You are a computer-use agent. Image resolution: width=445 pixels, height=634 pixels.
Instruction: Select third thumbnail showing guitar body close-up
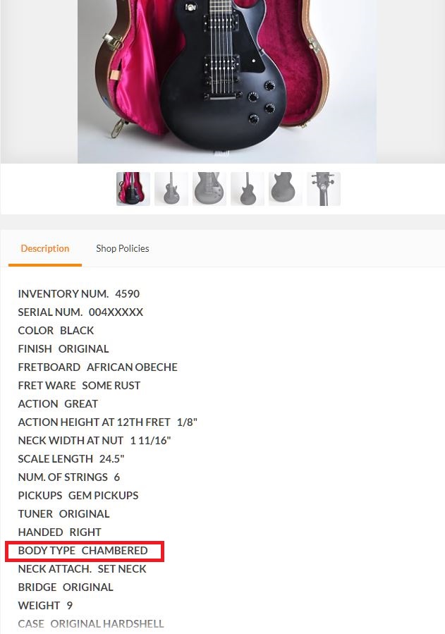tap(209, 189)
